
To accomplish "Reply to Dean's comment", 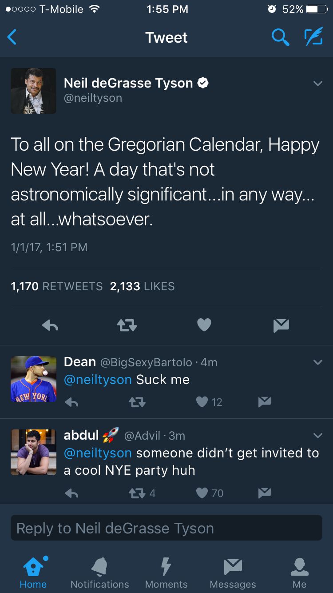I will (x=71, y=402).
